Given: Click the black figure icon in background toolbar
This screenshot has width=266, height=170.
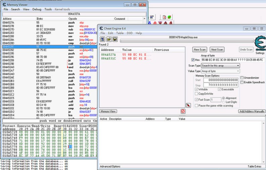Looking at the screenshot, I should [x=165, y=23].
